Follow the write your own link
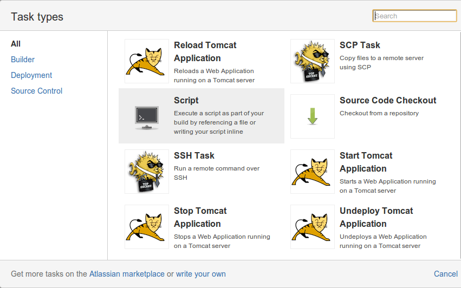 [201, 274]
